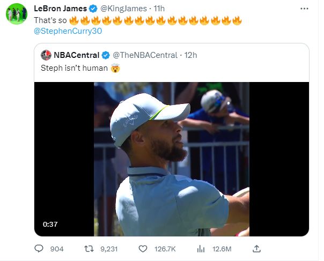Click LeBron James display name
The height and width of the screenshot is (261, 324).
pos(60,9)
